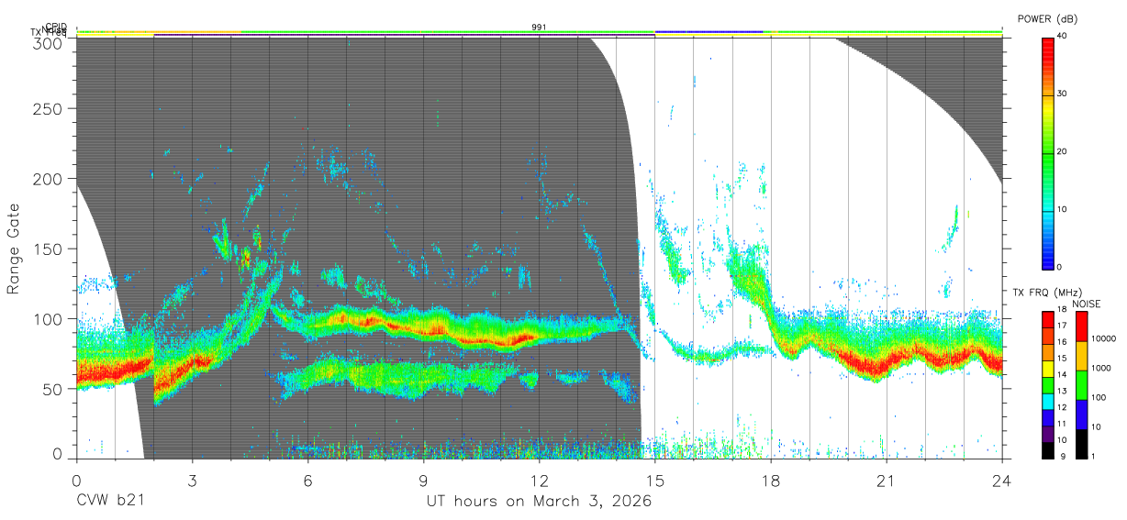Click the 40 label on the POWER colorbar
Viewport: 1127px width, 520px height.
[x=1064, y=36]
